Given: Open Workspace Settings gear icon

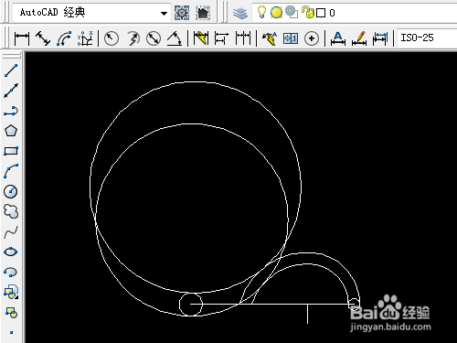Looking at the screenshot, I should tap(182, 13).
